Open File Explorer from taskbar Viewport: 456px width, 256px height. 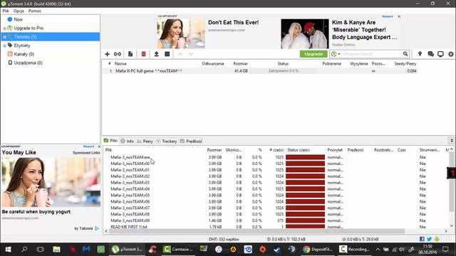[x=56, y=250]
